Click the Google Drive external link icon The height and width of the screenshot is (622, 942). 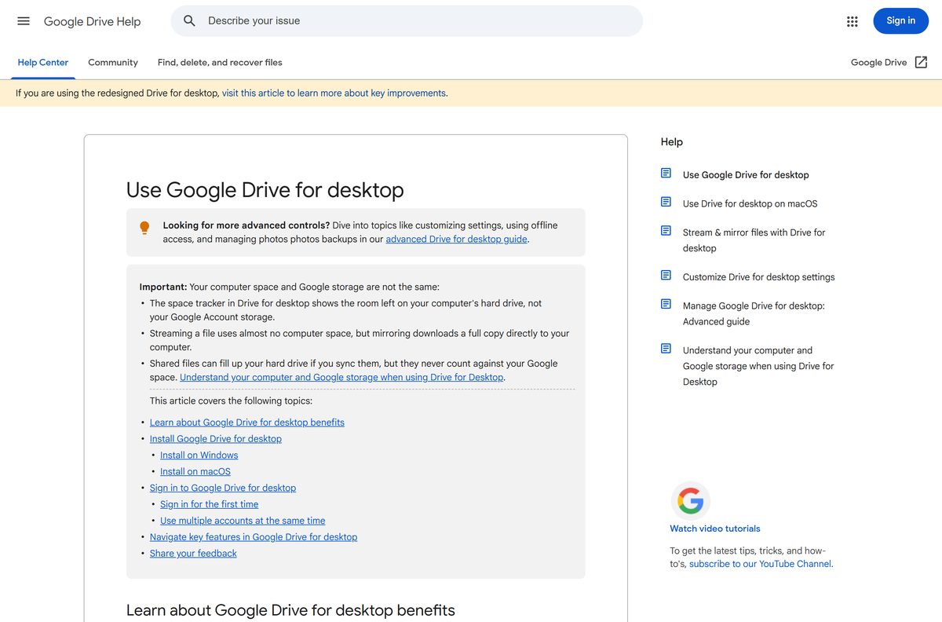(921, 62)
